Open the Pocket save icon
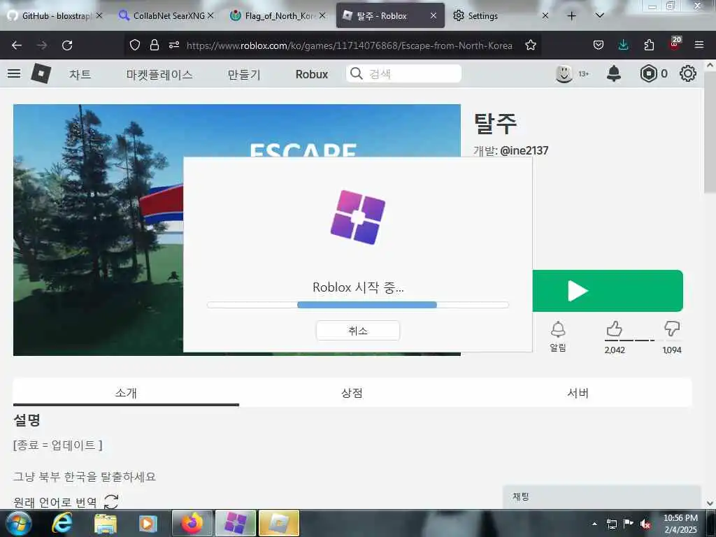This screenshot has width=716, height=537. tap(599, 45)
